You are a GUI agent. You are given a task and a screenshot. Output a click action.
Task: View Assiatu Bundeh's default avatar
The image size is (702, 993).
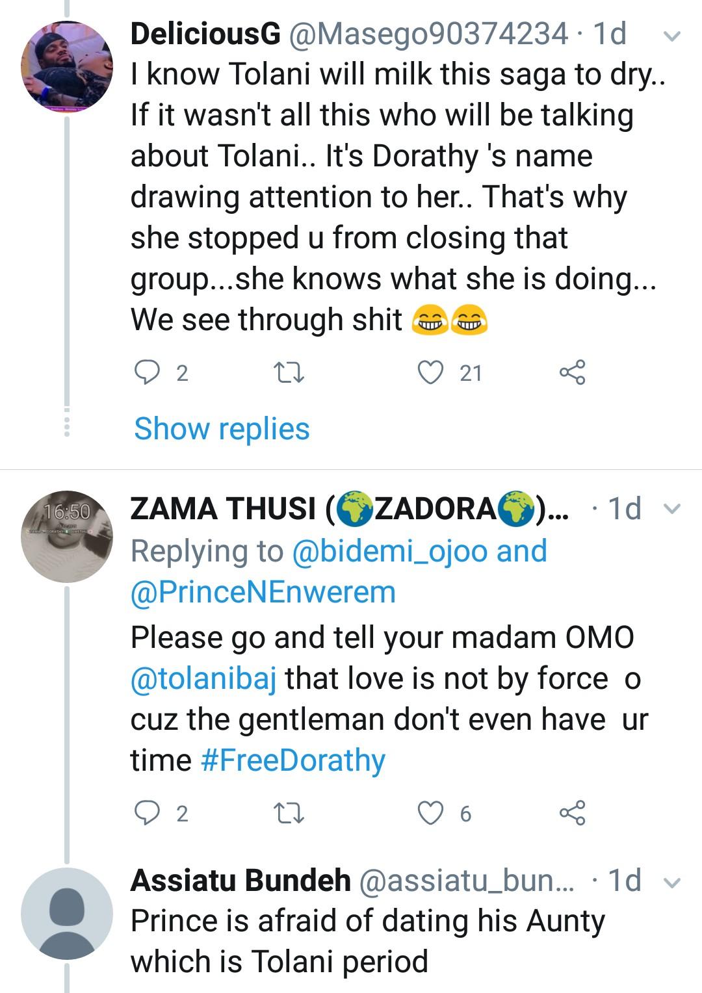coord(67,912)
